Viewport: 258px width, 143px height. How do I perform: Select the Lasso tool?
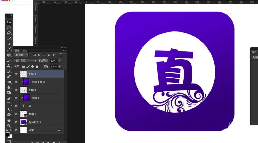pos(9,33)
